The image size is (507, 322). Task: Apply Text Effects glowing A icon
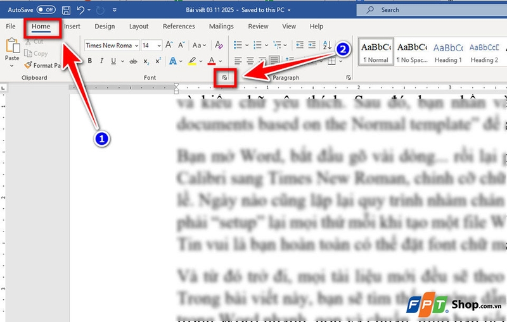(x=173, y=61)
